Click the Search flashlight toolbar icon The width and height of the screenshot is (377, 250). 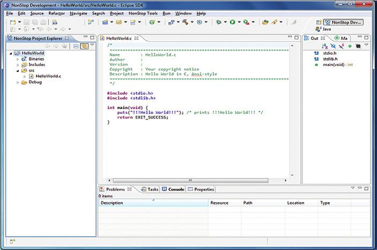click(275, 22)
